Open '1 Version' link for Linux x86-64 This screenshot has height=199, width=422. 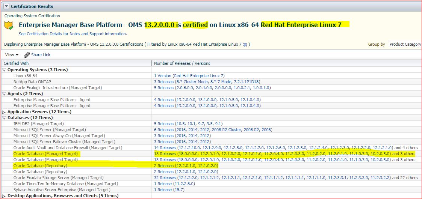click(x=162, y=76)
